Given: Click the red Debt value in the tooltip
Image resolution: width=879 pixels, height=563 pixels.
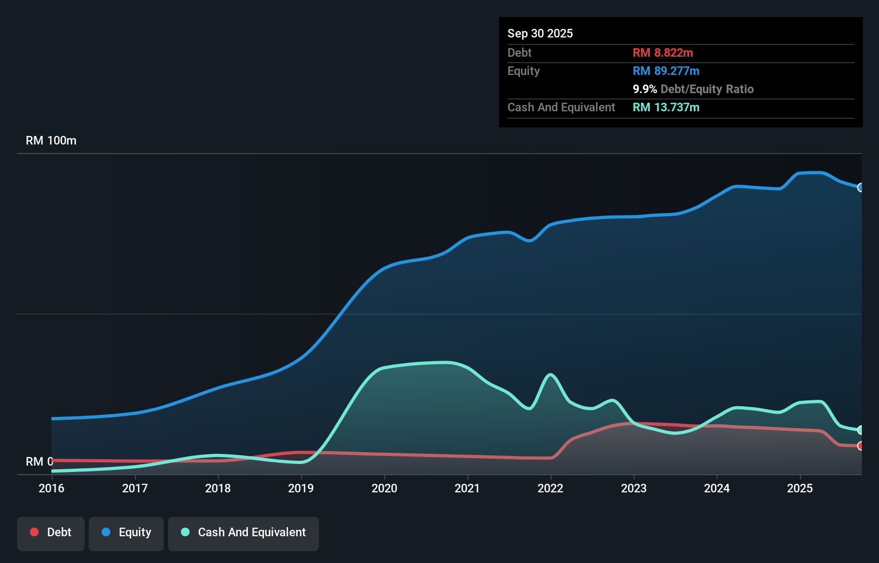Looking at the screenshot, I should tap(663, 52).
